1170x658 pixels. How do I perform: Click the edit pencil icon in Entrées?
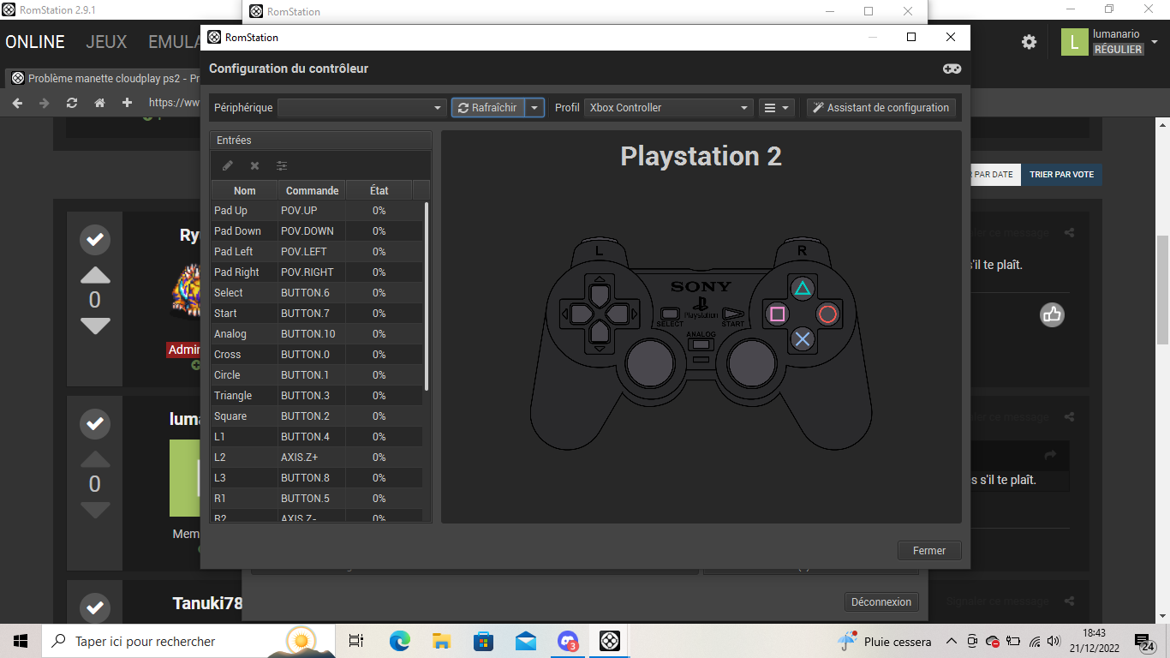point(227,165)
